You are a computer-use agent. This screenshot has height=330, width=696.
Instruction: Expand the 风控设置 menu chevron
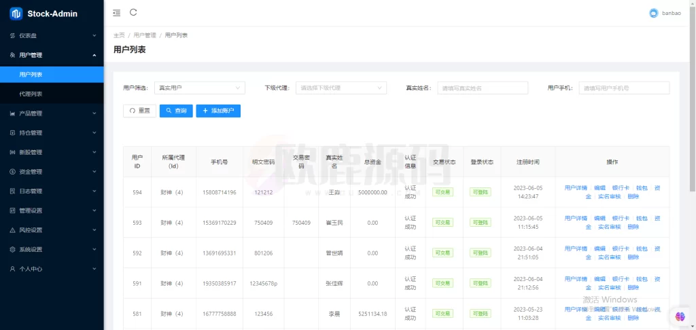point(94,230)
